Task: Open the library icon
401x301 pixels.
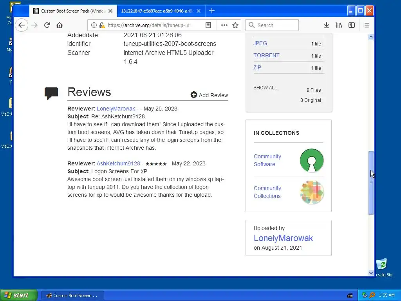Action: pyautogui.click(x=339, y=25)
